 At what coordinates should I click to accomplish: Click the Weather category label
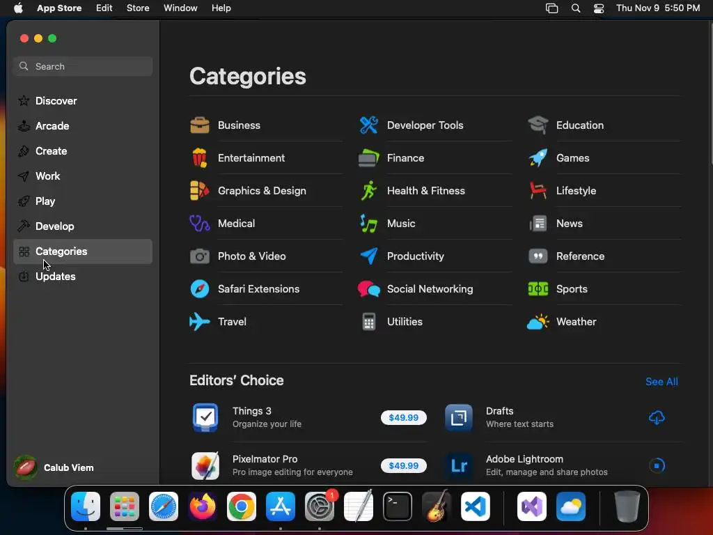point(576,322)
